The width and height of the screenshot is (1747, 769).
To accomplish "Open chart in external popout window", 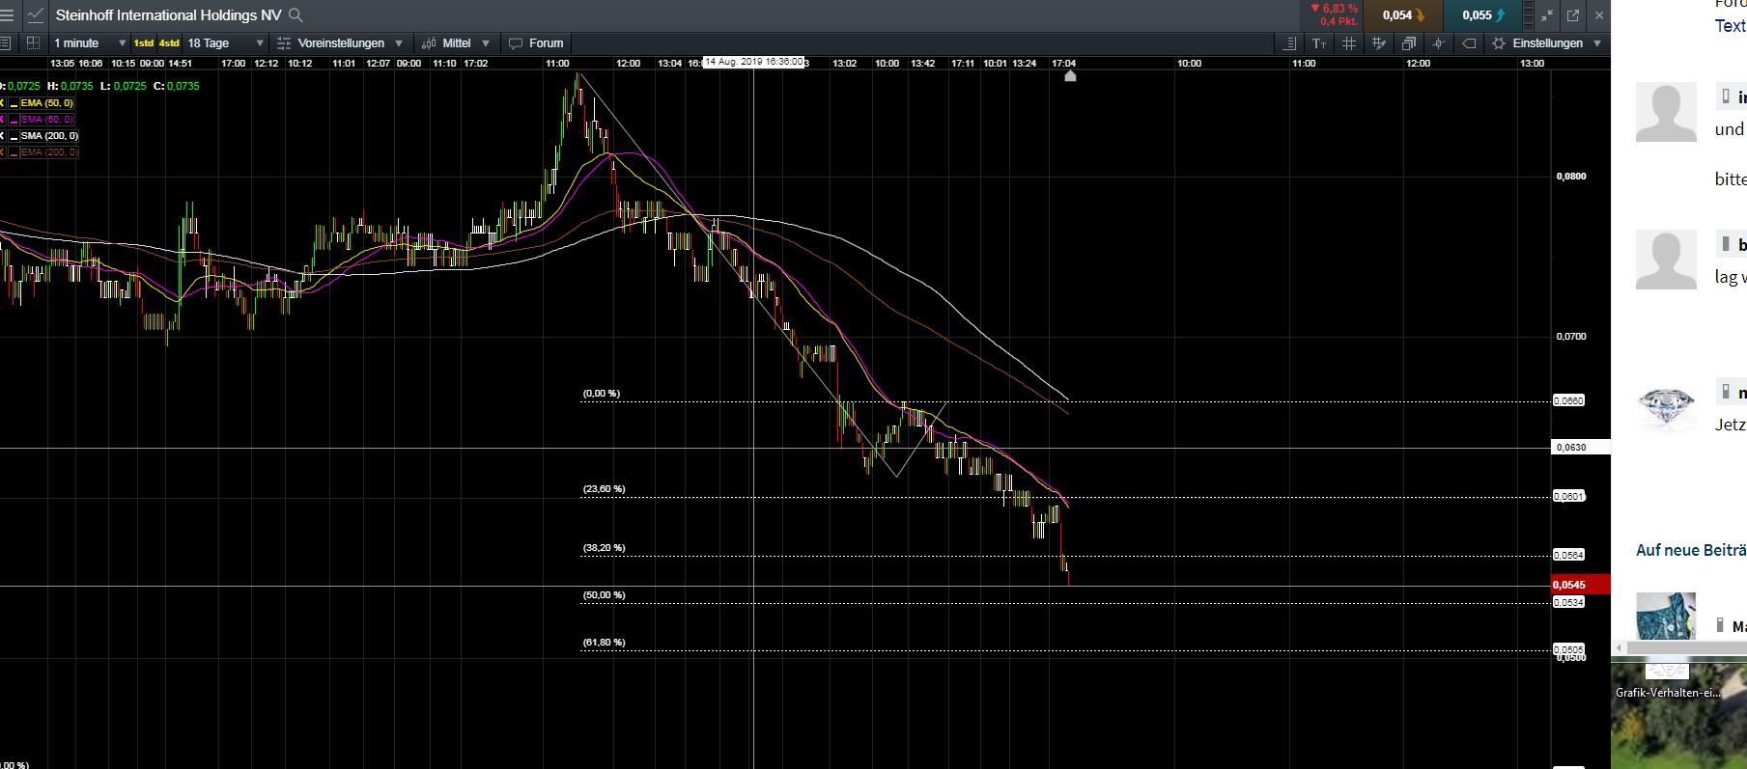I will pyautogui.click(x=1572, y=15).
